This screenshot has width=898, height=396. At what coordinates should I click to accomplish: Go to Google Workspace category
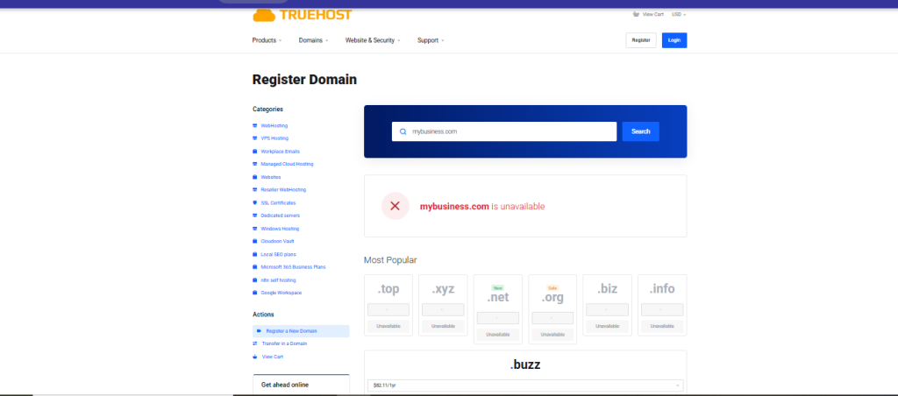tap(282, 293)
